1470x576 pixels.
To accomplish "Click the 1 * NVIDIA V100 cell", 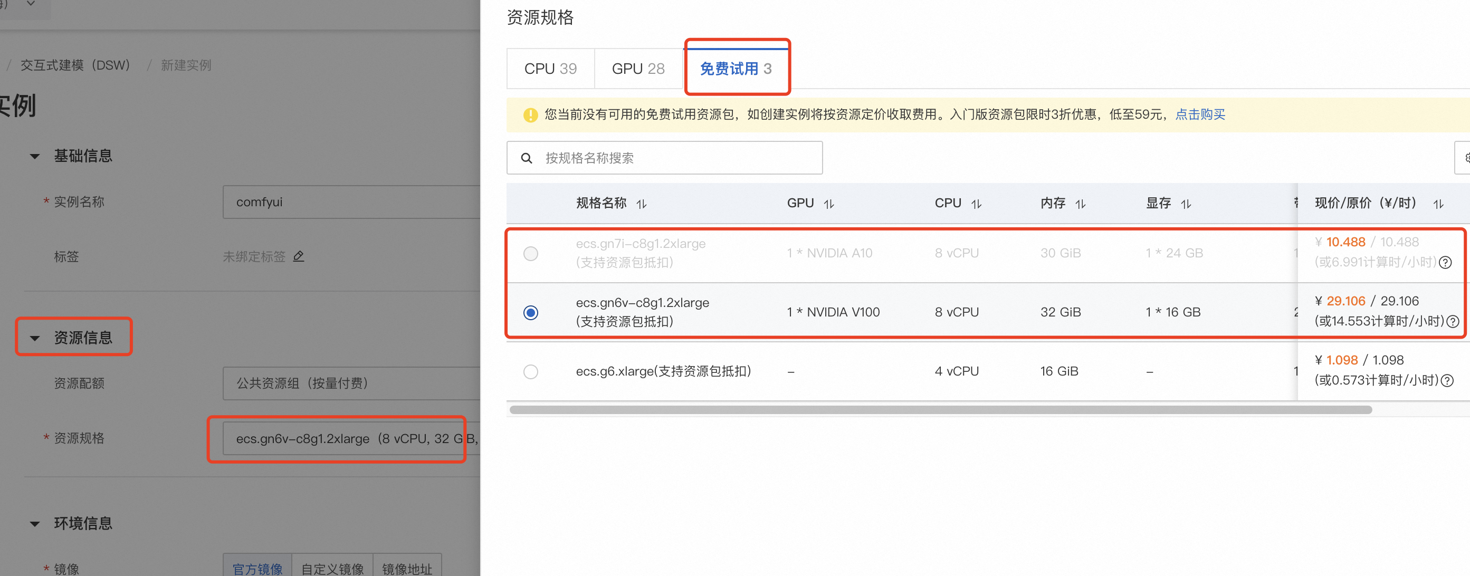I will 833,312.
